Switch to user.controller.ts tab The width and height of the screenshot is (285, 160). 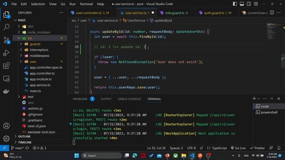pos(92,13)
